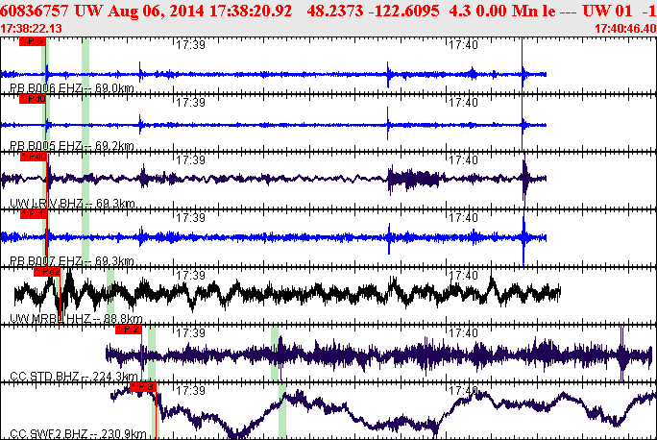Click the '17:40' tick label on CC SWF2 trace
Screen dimensions: 657x440
463,391
